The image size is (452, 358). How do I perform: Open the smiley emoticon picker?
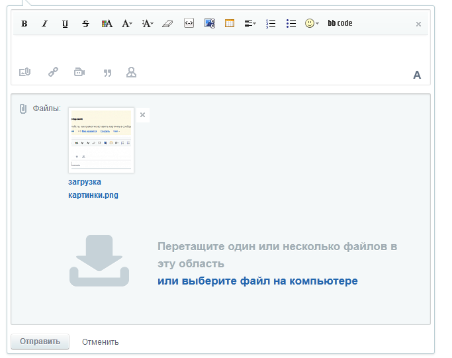coord(311,24)
